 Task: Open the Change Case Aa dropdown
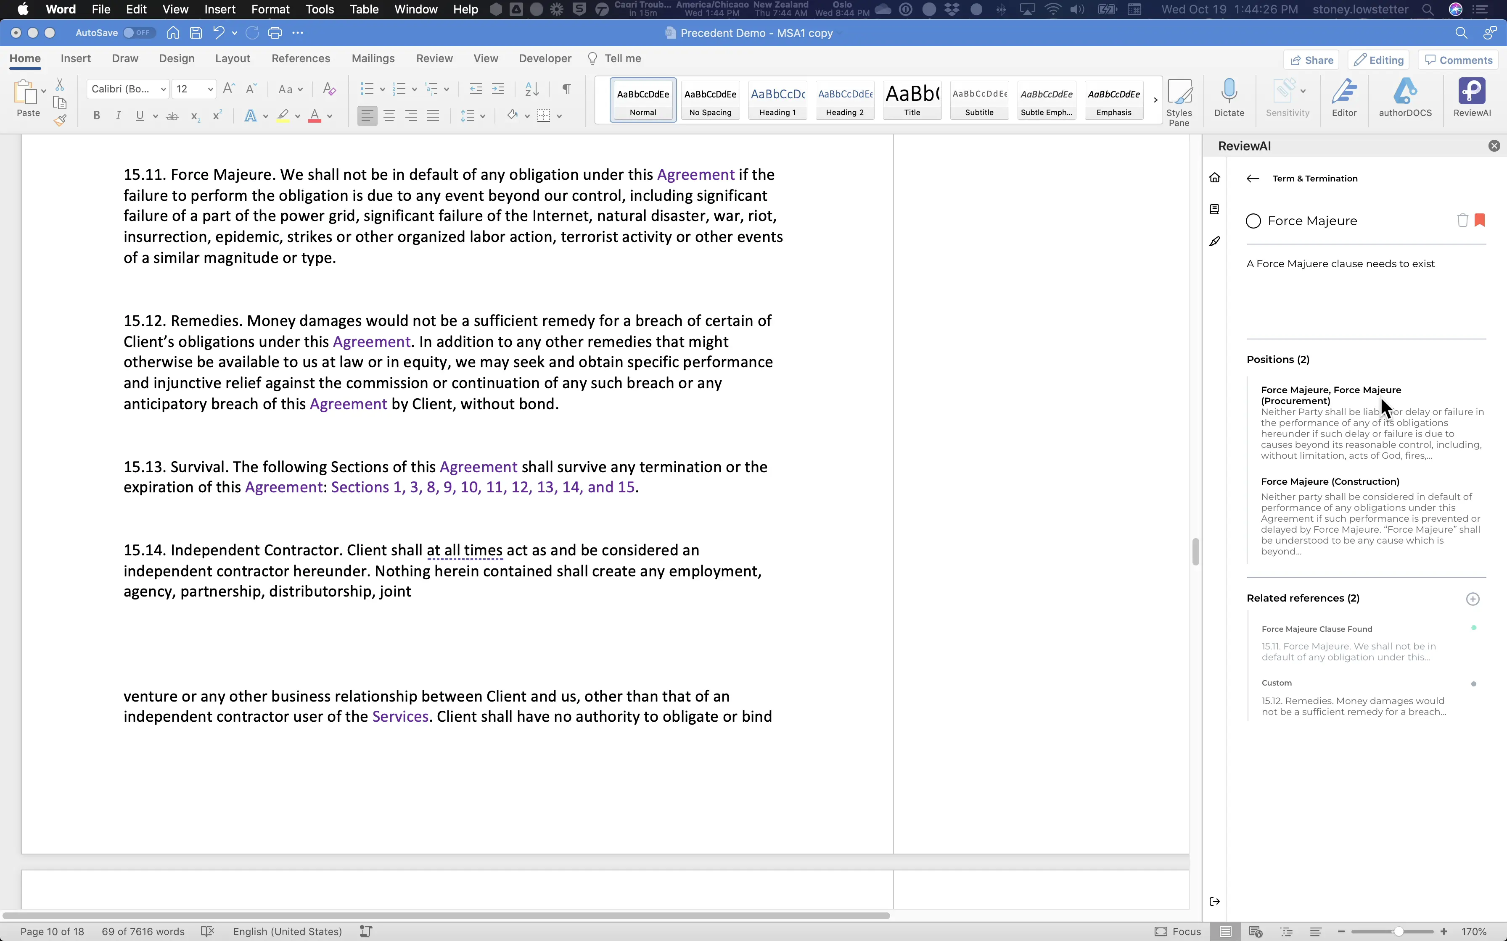click(290, 89)
